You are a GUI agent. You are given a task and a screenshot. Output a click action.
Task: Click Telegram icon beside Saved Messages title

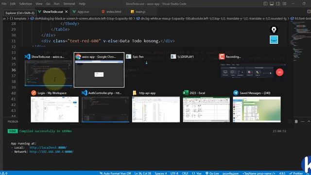[x=236, y=93]
